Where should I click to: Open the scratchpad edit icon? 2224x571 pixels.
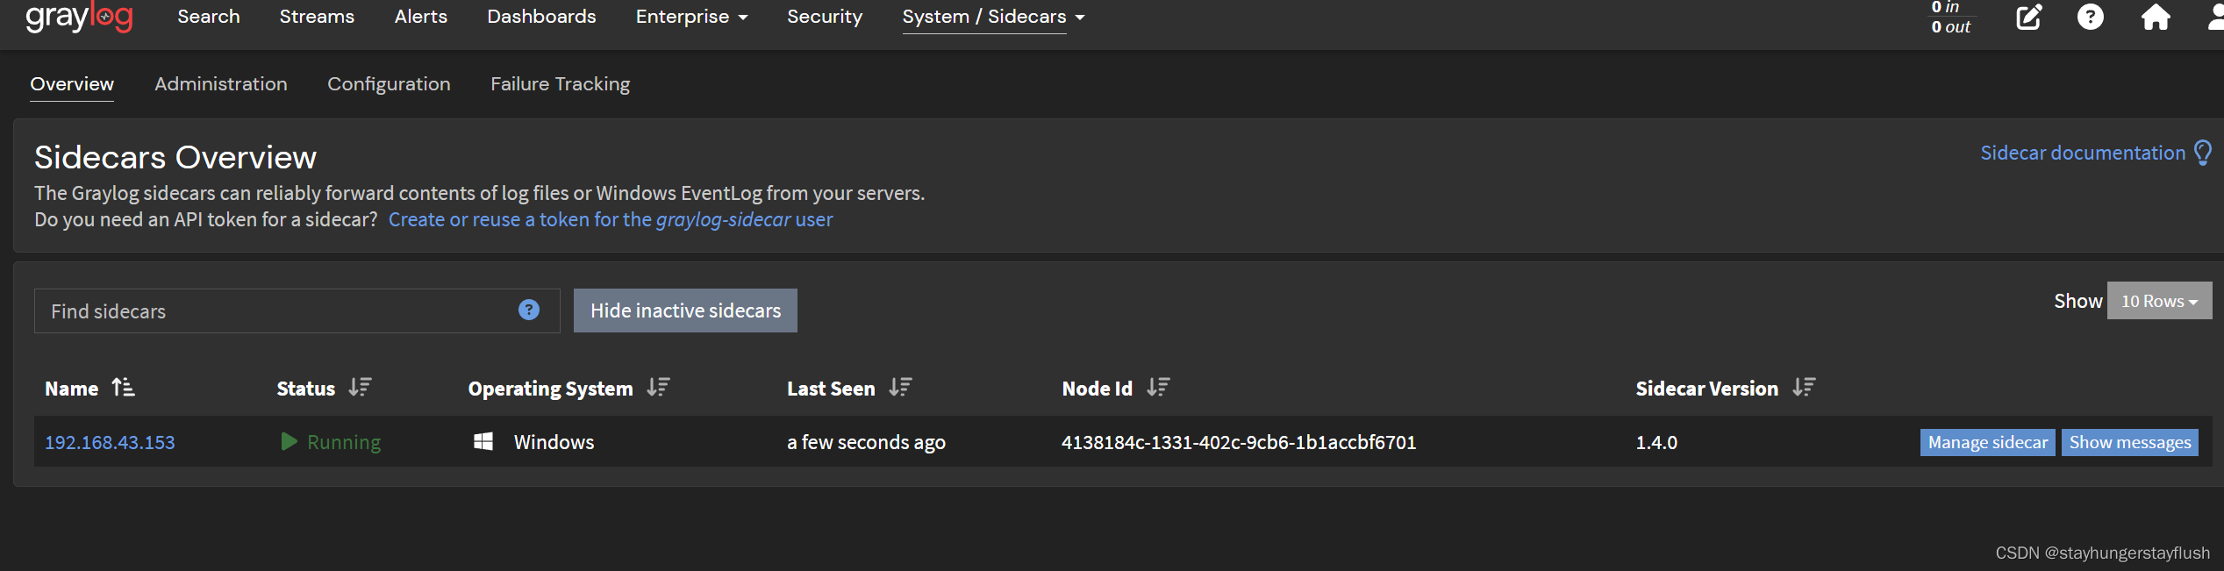click(2028, 18)
